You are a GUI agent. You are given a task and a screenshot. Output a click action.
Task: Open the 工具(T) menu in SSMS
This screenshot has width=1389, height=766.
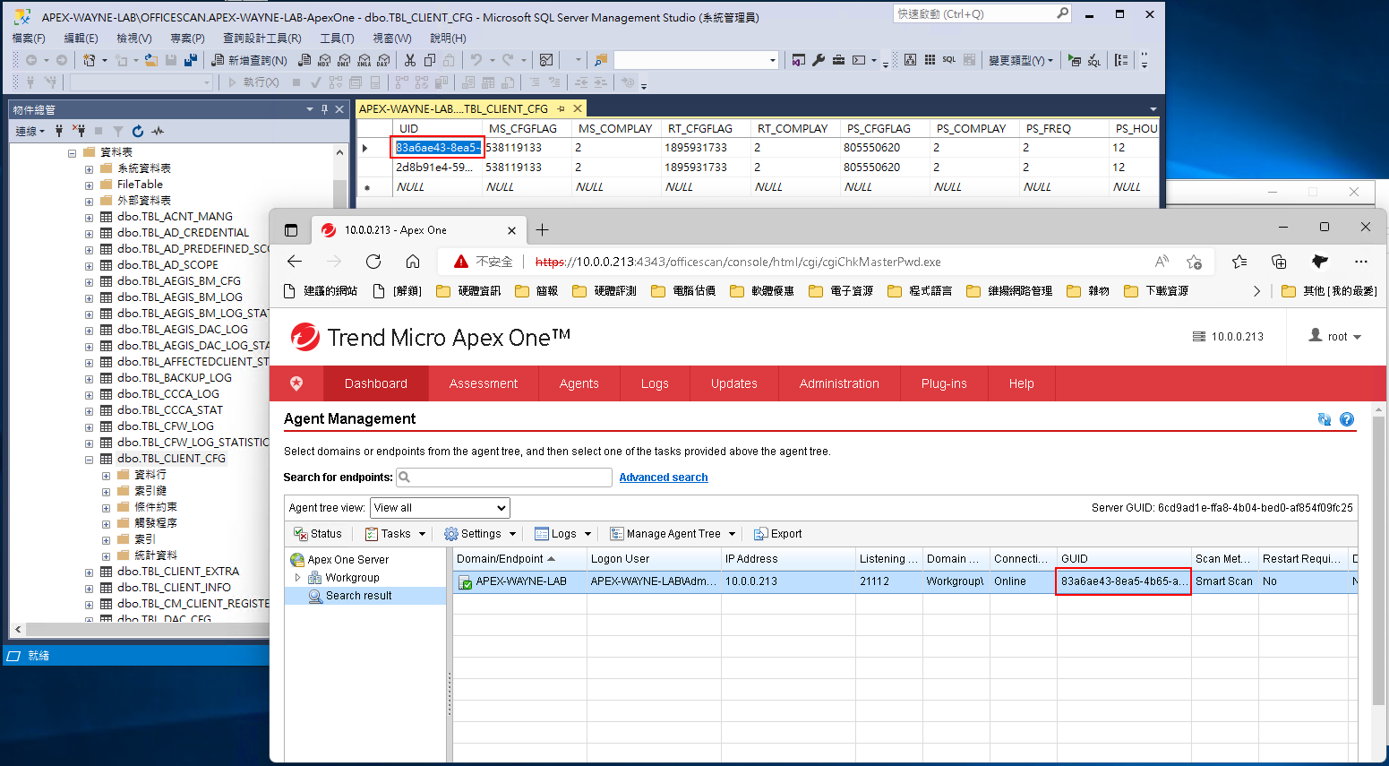click(x=337, y=39)
